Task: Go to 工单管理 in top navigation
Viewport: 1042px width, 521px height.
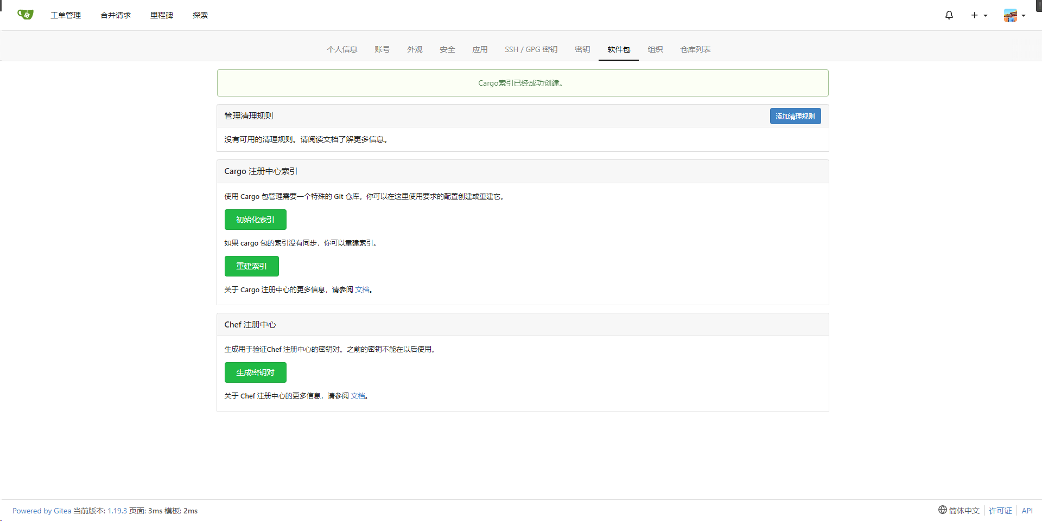Action: tap(66, 15)
